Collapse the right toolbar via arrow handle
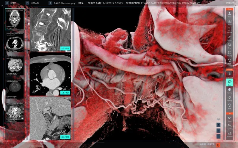 [224, 74]
